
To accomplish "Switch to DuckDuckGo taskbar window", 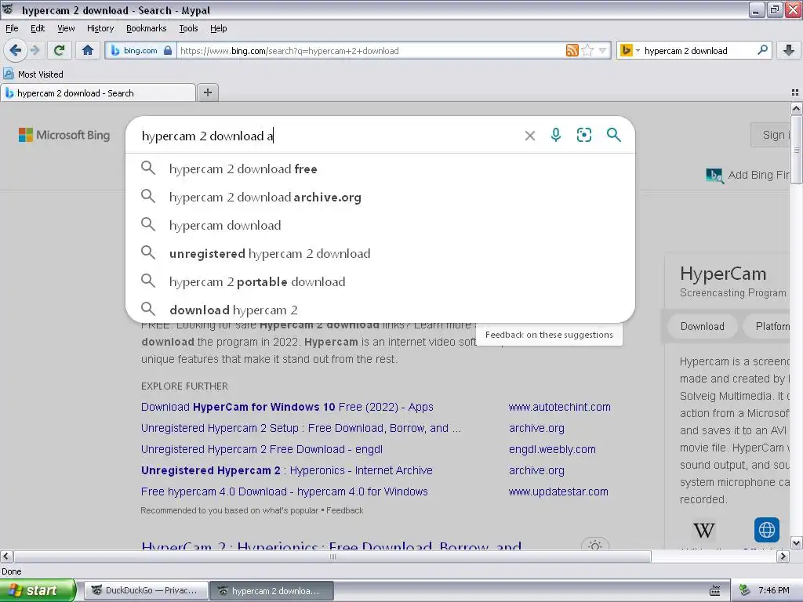I will pos(146,590).
